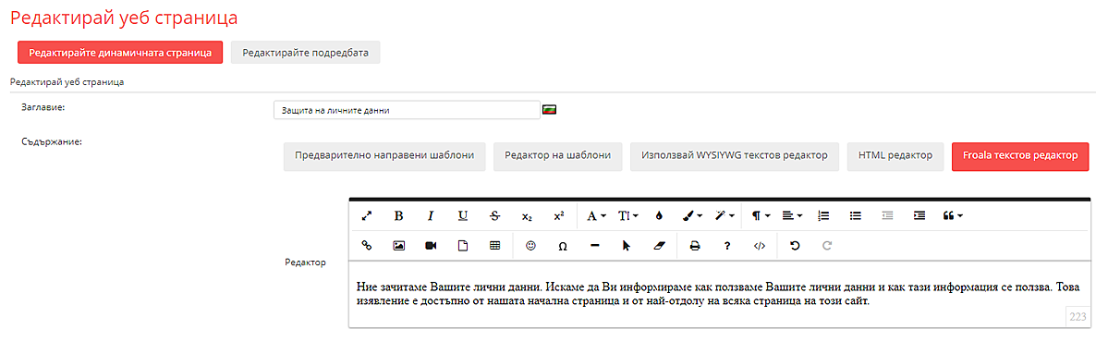
Task: Apply strikethrough formatting
Action: click(495, 216)
